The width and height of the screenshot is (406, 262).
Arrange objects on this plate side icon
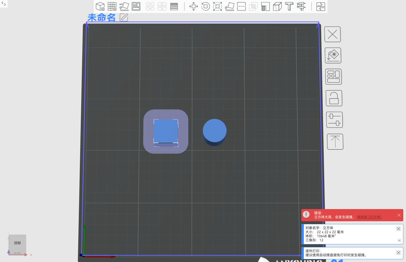[x=333, y=77]
